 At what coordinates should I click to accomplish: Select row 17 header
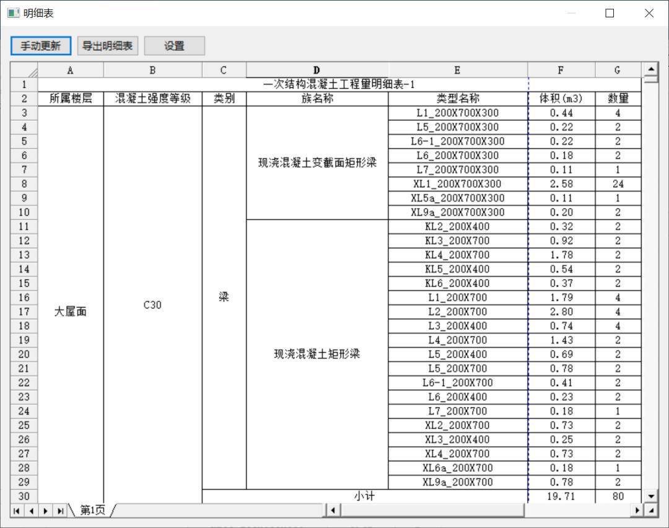pos(24,312)
